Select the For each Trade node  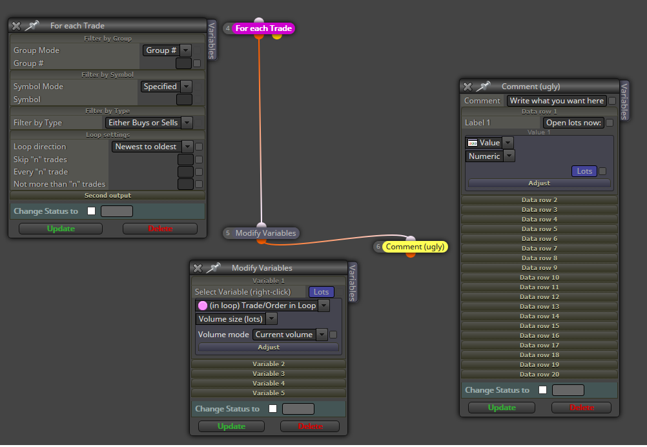263,28
